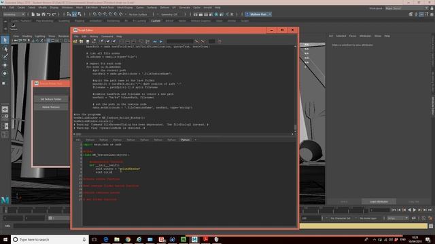
Task: Open the No Character Set dropdown
Action: click(x=341, y=218)
